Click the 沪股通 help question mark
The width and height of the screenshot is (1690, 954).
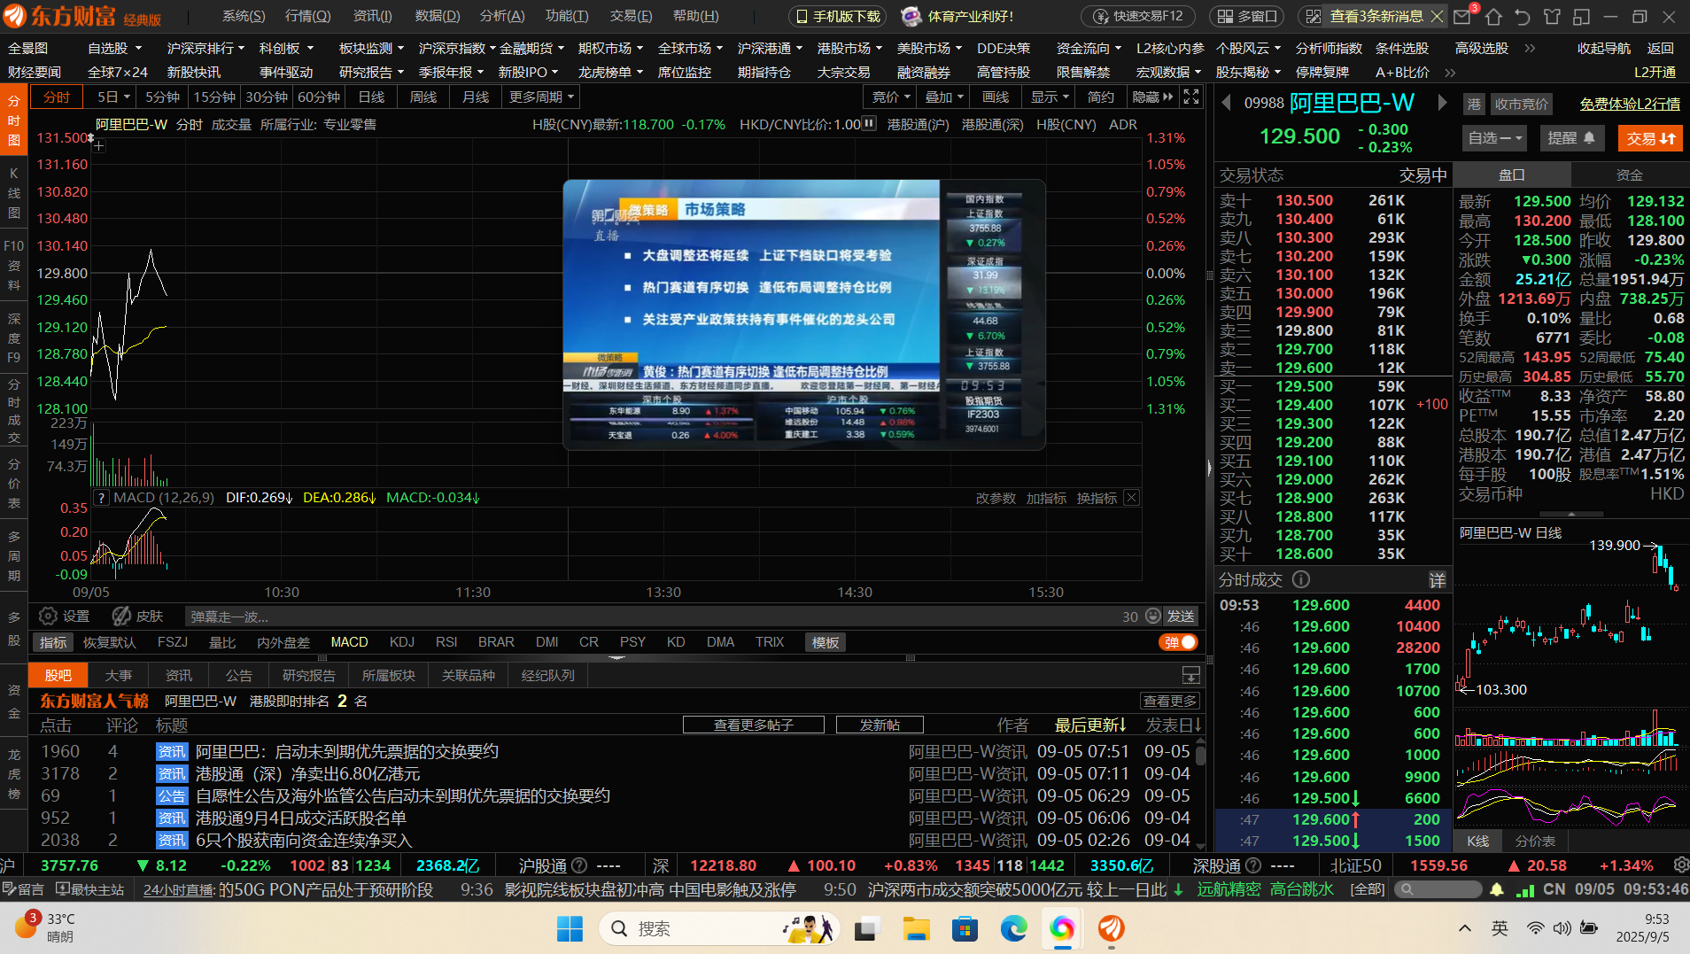point(579,865)
